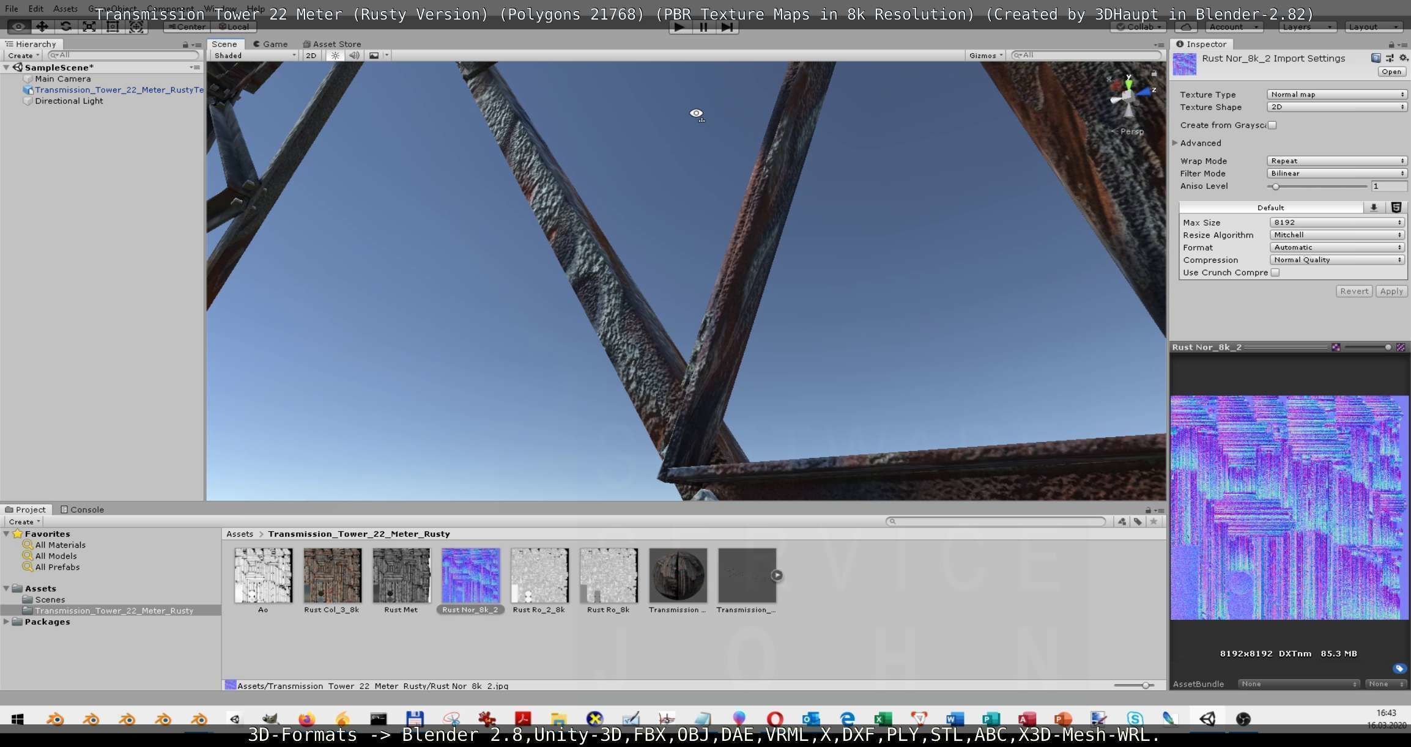Viewport: 1411px width, 747px height.
Task: Open Texture Type dropdown
Action: tap(1336, 95)
